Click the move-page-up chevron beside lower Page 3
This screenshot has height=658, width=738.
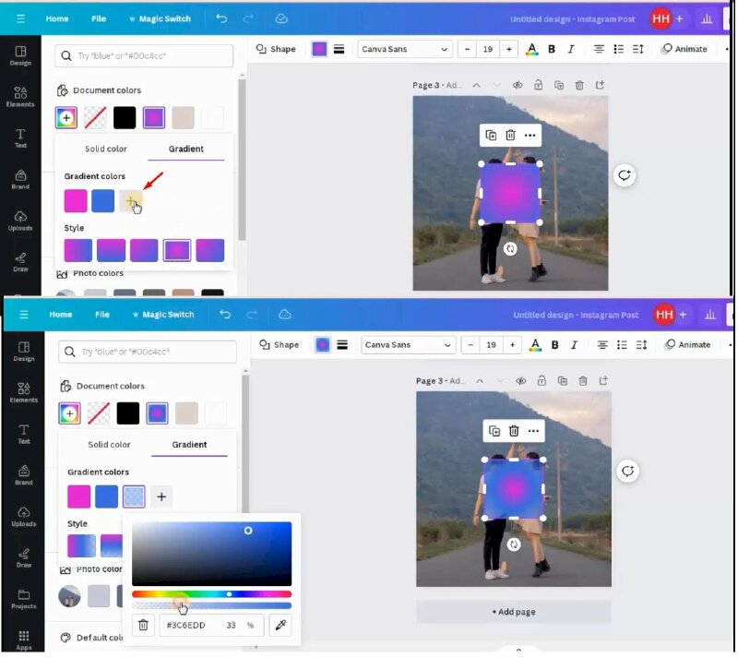[480, 380]
